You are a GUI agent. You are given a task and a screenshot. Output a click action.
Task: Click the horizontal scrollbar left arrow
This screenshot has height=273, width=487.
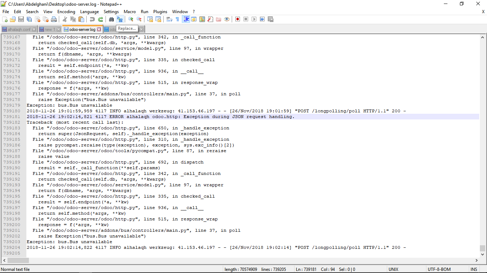(x=4, y=260)
